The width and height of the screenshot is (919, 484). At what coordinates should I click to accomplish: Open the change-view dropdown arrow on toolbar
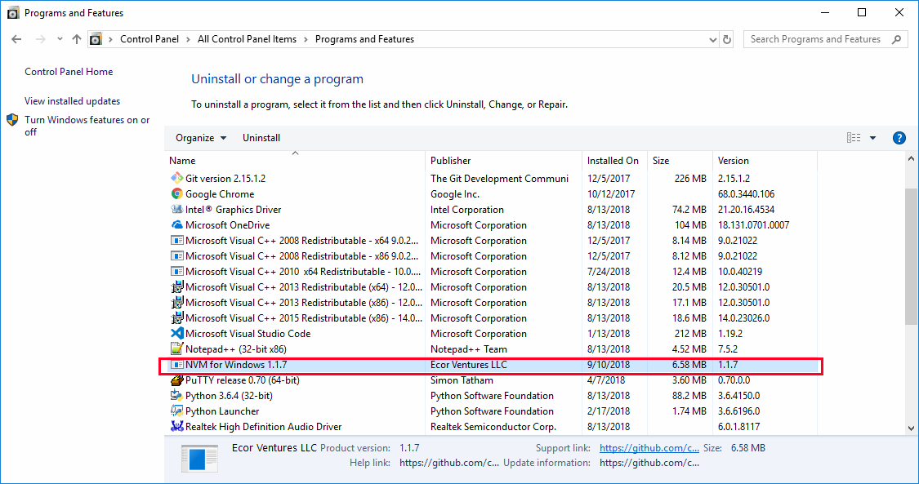click(874, 137)
